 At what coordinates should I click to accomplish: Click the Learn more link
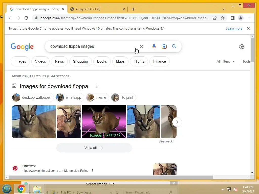tap(234, 28)
